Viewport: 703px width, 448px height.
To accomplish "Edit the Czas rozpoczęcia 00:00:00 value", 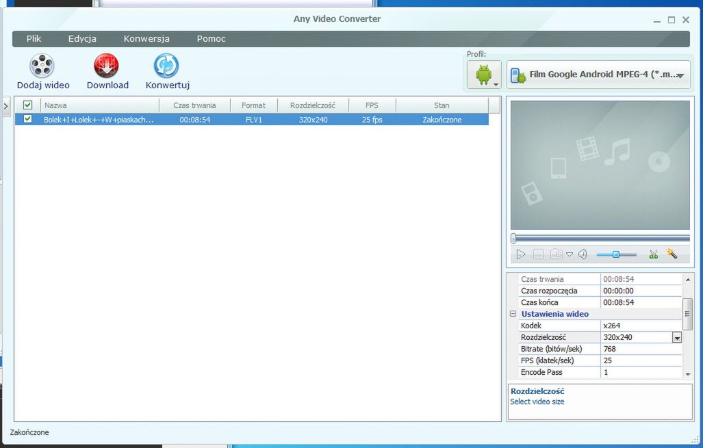I will pos(641,291).
